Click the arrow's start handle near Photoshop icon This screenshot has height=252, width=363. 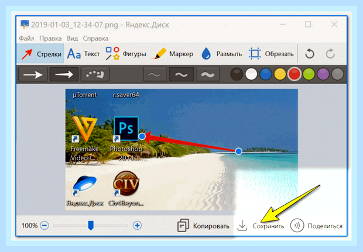(142, 136)
